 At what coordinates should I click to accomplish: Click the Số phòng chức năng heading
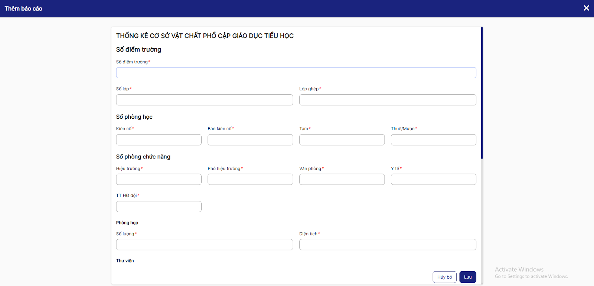143,157
